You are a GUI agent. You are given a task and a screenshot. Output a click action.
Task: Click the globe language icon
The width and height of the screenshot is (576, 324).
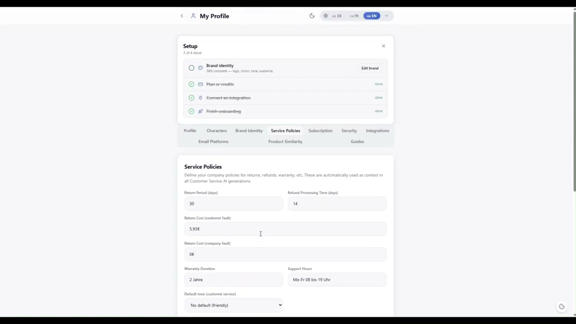(x=325, y=16)
